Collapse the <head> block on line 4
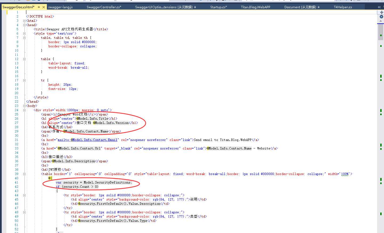 pyautogui.click(x=24, y=25)
